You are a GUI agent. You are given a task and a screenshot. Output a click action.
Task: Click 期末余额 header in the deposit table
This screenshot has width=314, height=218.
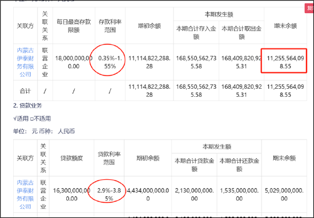285,26
